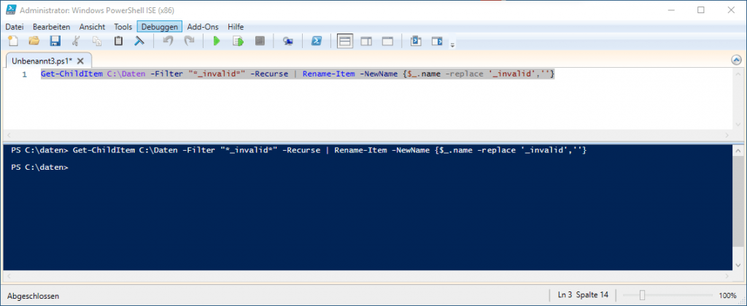Open the Debuggen menu

click(160, 27)
